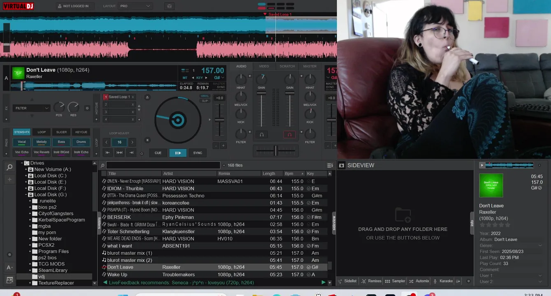The image size is (551, 296).
Task: Open Sidelist in the sideview bar
Action: pos(347,281)
